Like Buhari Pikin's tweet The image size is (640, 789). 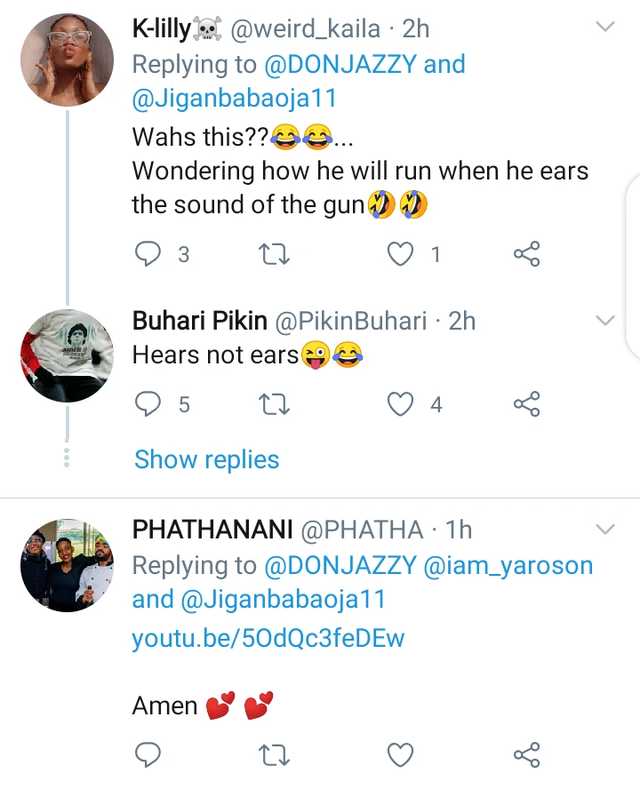coord(403,405)
